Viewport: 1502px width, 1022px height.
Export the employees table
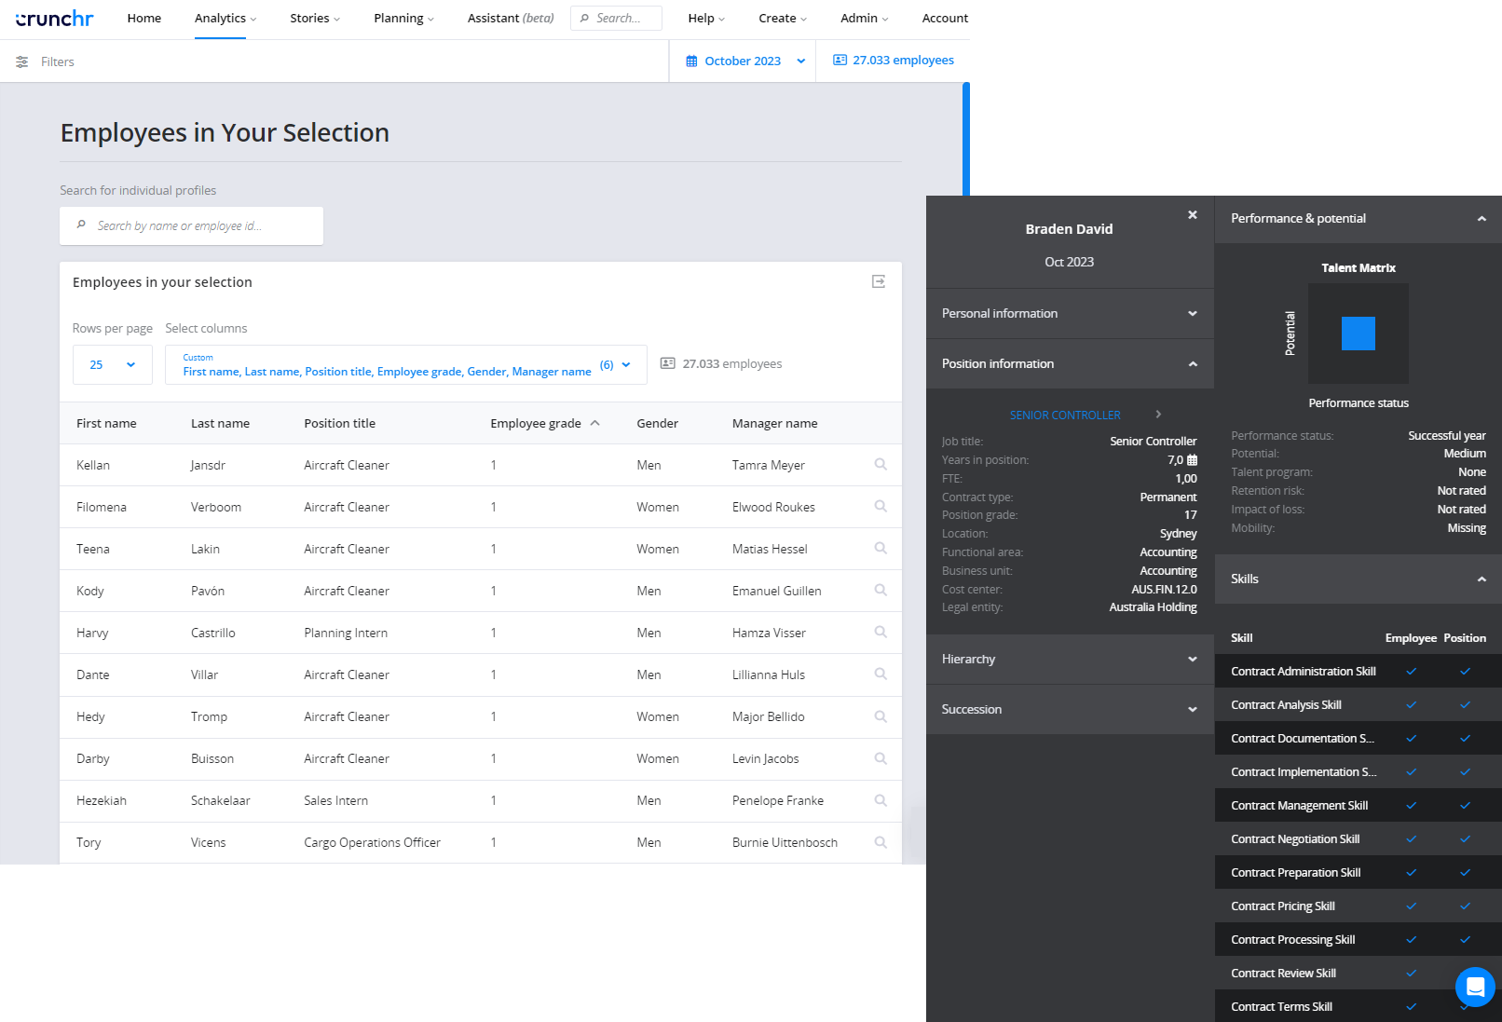[x=878, y=281]
